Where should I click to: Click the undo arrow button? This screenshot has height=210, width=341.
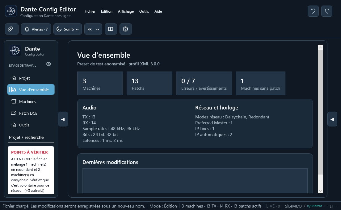pyautogui.click(x=313, y=11)
